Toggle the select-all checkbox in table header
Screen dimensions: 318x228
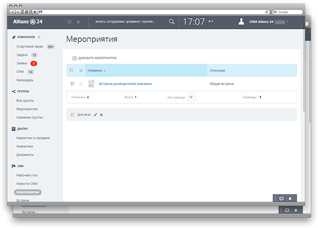71,71
